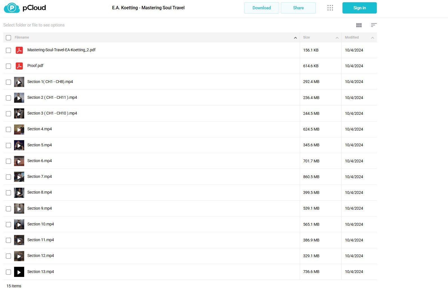Open Section 13.mp4 file name
Viewport: 448px width, 291px height.
tap(41, 272)
